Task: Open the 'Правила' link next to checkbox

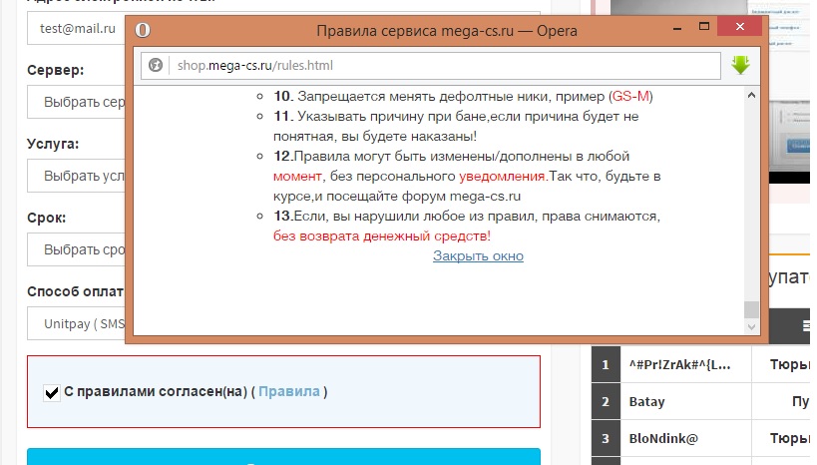Action: [289, 391]
